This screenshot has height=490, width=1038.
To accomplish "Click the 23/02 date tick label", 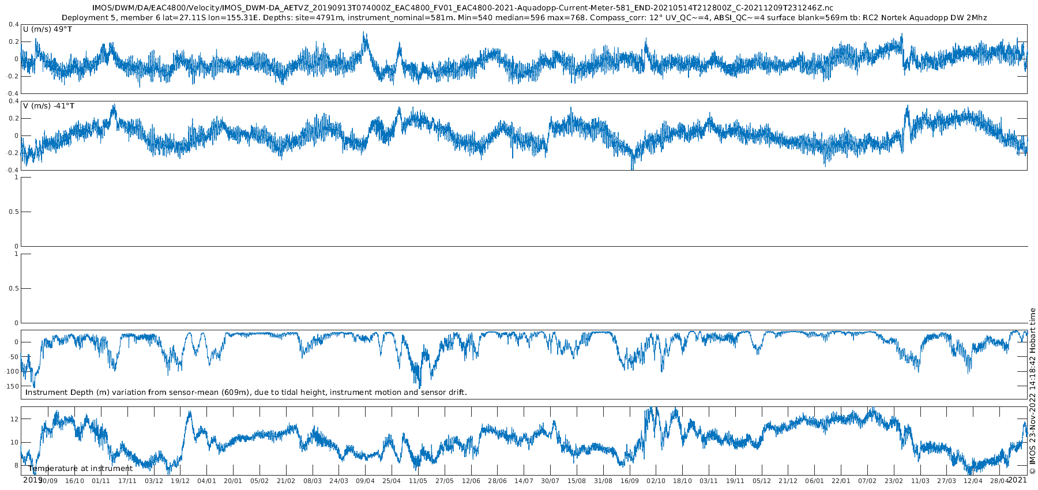I will tap(894, 481).
